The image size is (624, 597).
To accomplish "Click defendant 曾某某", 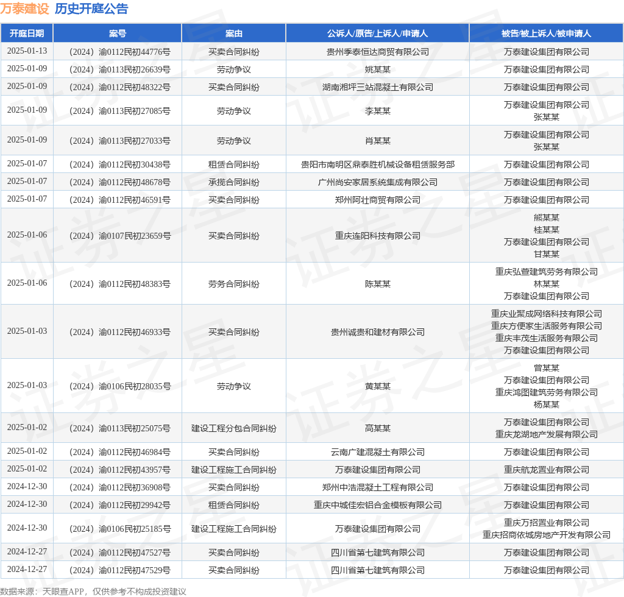I will pos(547,368).
